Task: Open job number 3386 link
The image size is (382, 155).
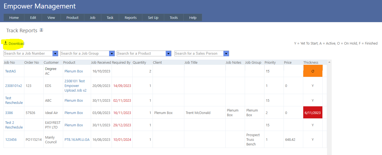Action: coord(9,113)
